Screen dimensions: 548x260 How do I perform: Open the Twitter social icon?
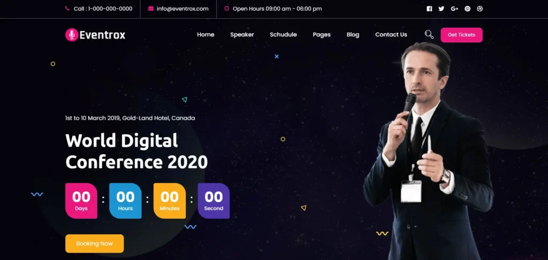click(442, 9)
